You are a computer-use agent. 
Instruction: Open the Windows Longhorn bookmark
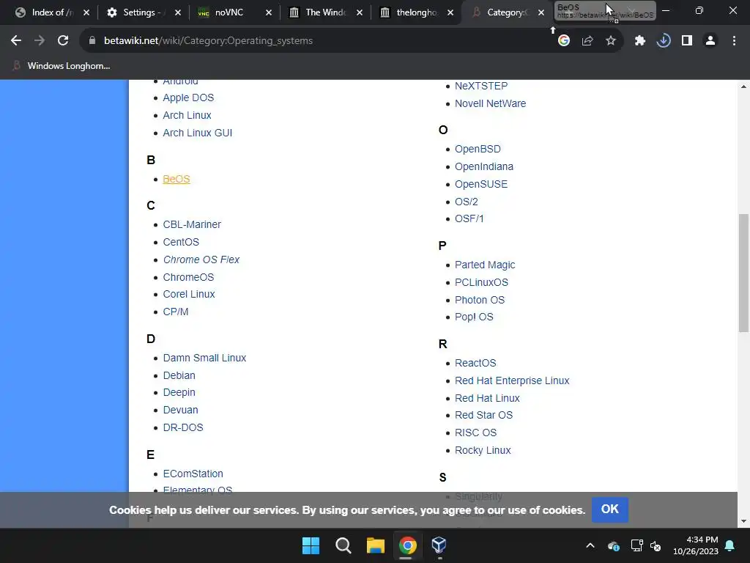tap(62, 66)
